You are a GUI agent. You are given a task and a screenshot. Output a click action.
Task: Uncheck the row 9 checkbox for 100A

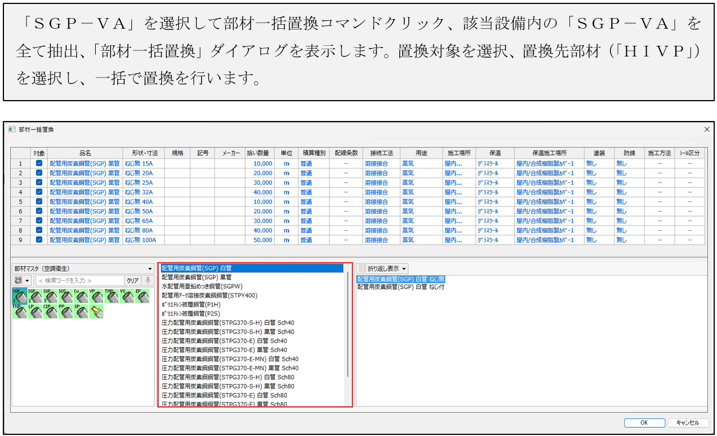coord(39,240)
